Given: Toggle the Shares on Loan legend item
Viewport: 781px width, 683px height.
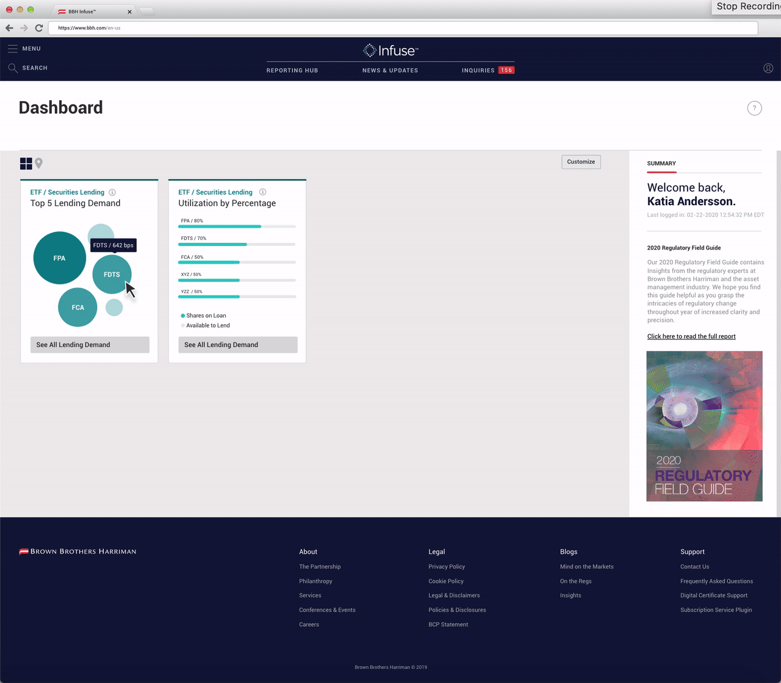Looking at the screenshot, I should click(x=204, y=316).
